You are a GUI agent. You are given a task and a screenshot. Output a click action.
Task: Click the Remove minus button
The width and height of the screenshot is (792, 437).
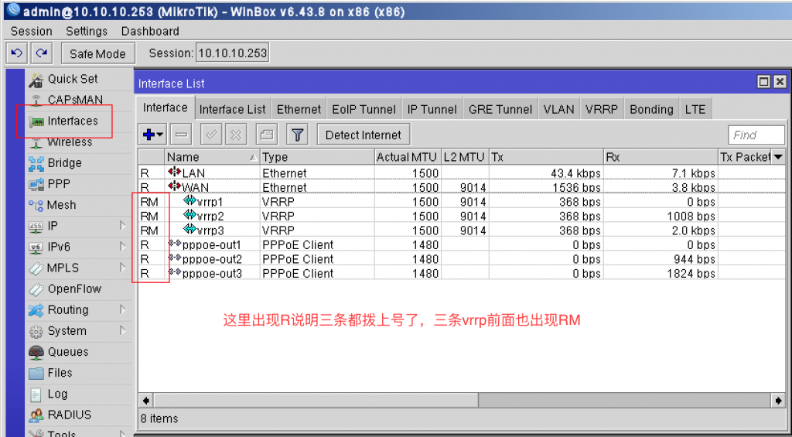[x=182, y=135]
